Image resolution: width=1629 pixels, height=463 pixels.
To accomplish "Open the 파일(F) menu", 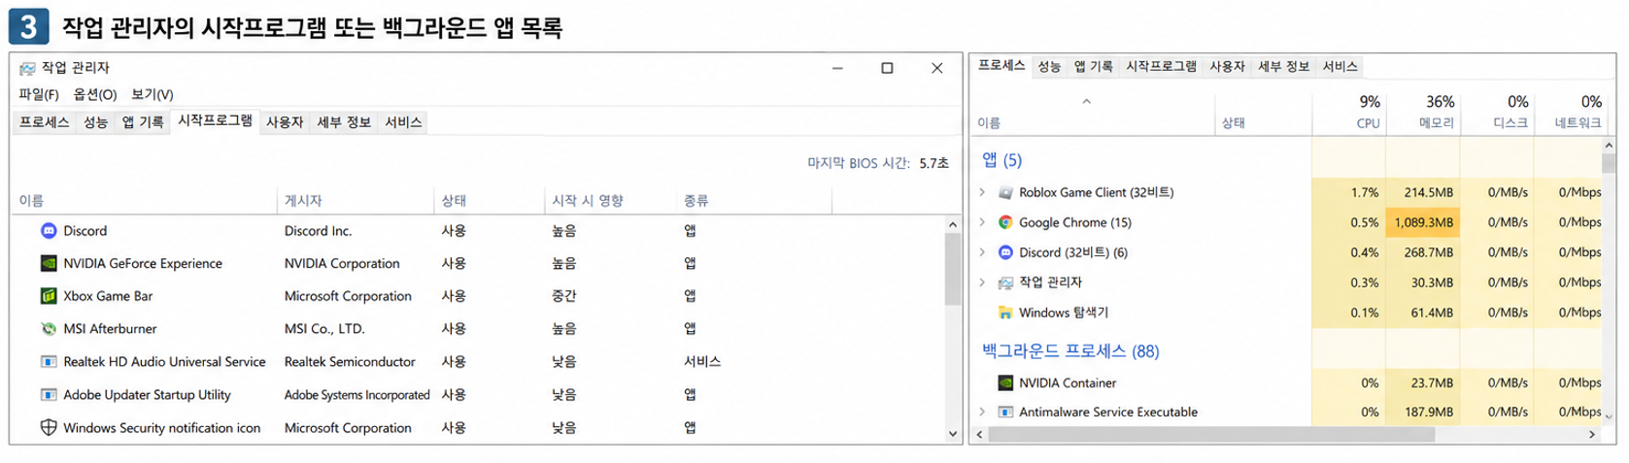I will pos(39,94).
